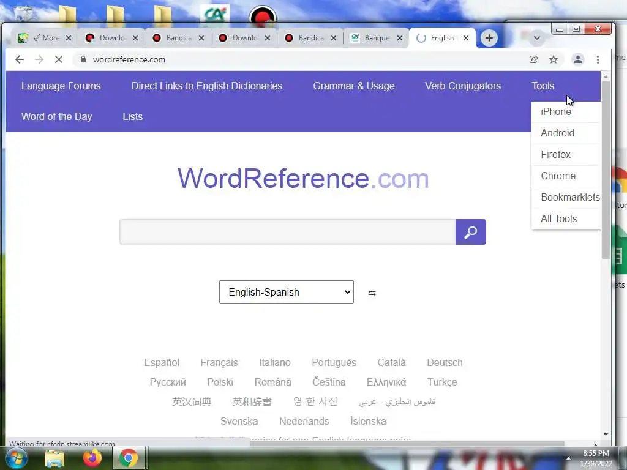This screenshot has height=470, width=627.
Task: Click the Bandicam record desktop icon
Action: 262,15
